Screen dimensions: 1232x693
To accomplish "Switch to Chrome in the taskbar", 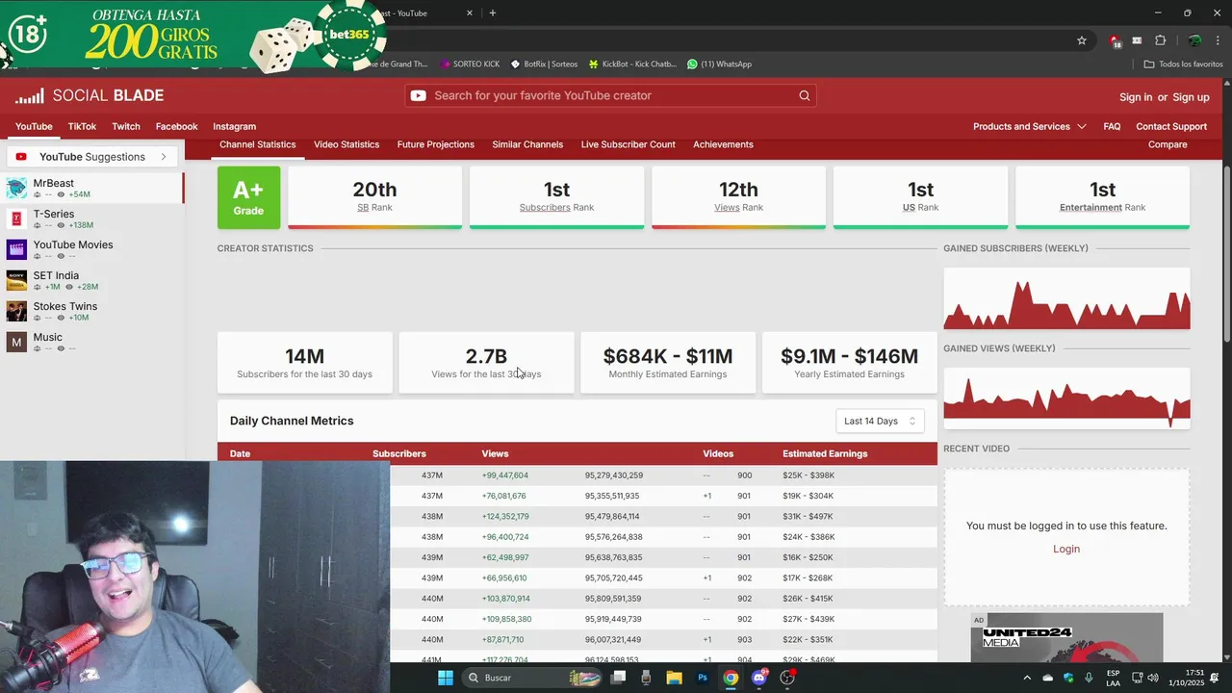I will [x=731, y=678].
